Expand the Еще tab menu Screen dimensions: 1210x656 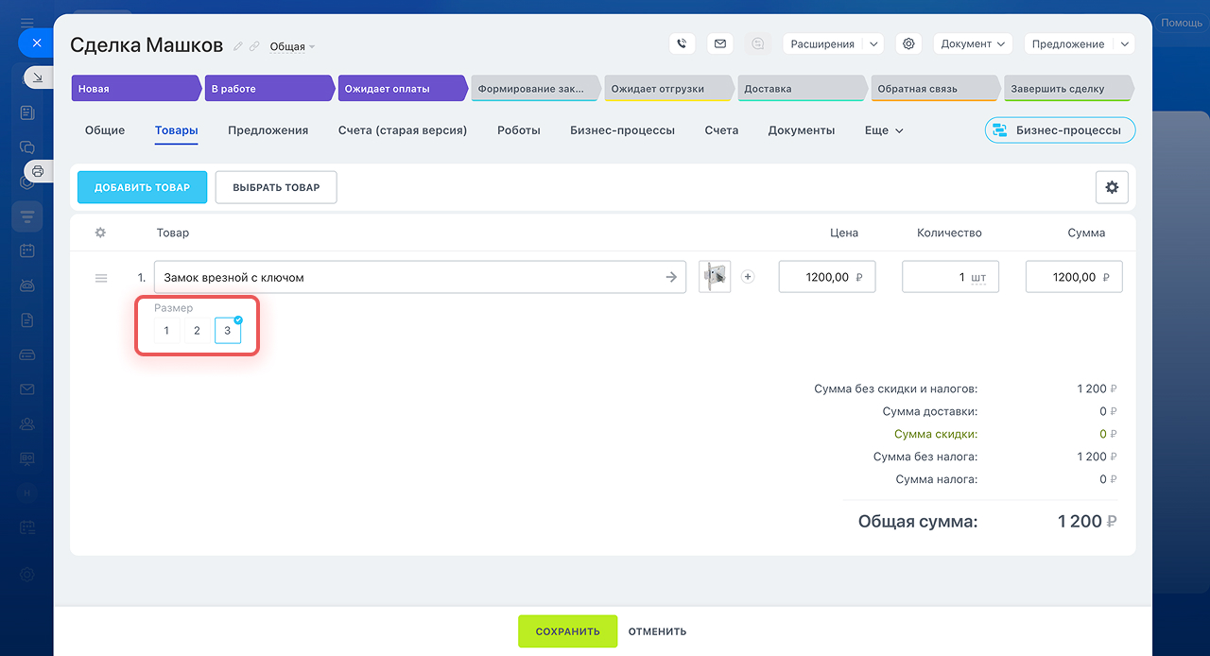point(884,130)
